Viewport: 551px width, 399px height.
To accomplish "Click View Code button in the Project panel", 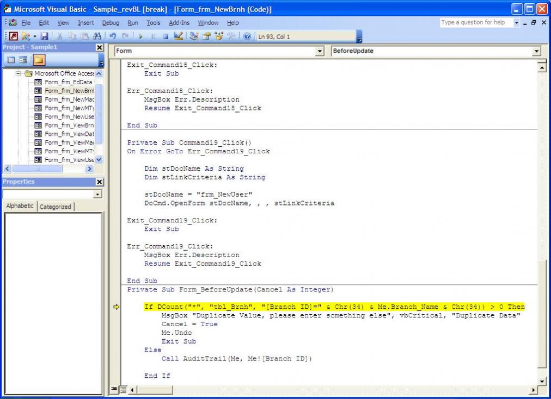I will pos(9,60).
